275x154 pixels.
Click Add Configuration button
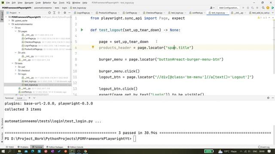click(229, 8)
